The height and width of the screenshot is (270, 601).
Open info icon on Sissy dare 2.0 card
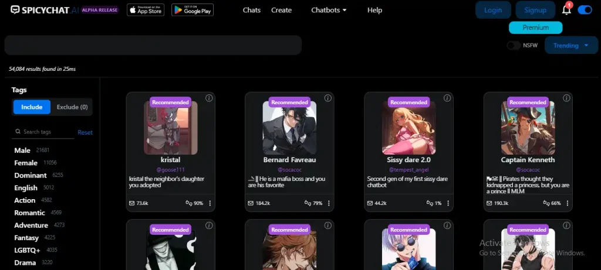(447, 98)
